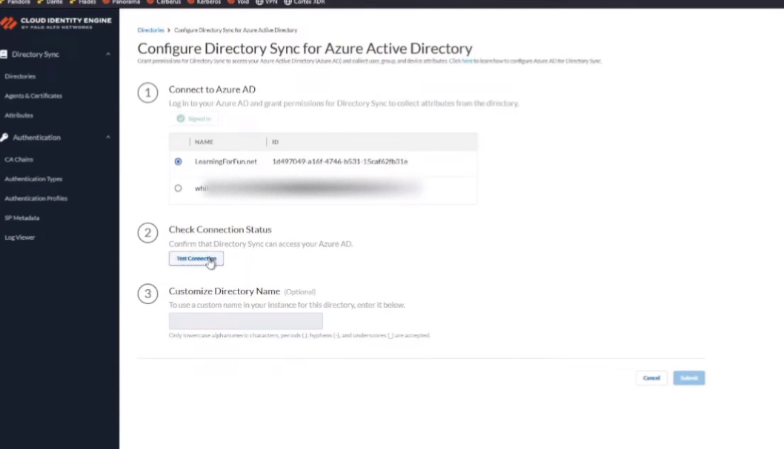Click the Authentication key icon
Screen dimensions: 784x449
coord(4,137)
